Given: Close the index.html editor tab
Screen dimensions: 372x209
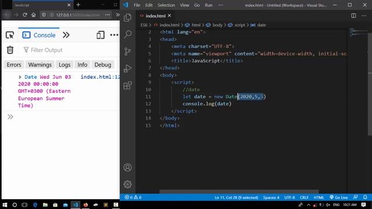Looking at the screenshot, I should pos(169,16).
